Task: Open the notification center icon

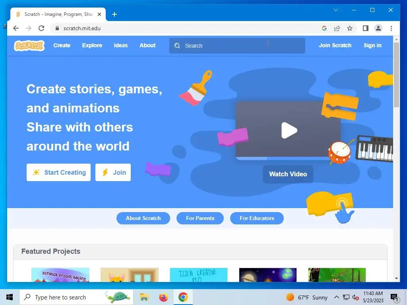Action: 394,297
